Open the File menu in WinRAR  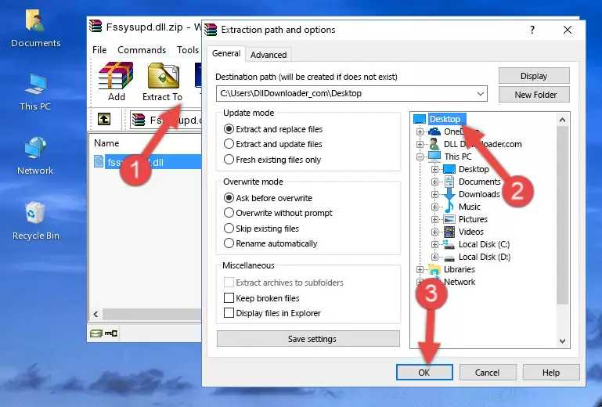[99, 50]
